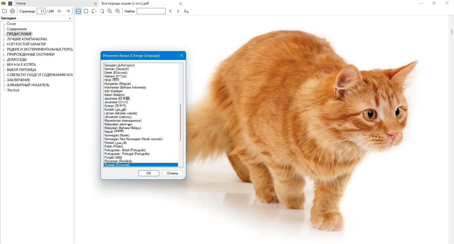Image resolution: width=454 pixels, height=244 pixels.
Task: Click the open file folder icon
Action: pos(5,11)
